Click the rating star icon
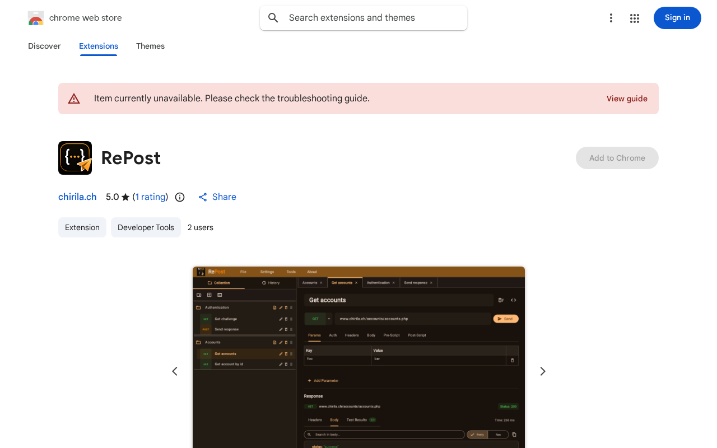717x448 pixels. tap(125, 197)
